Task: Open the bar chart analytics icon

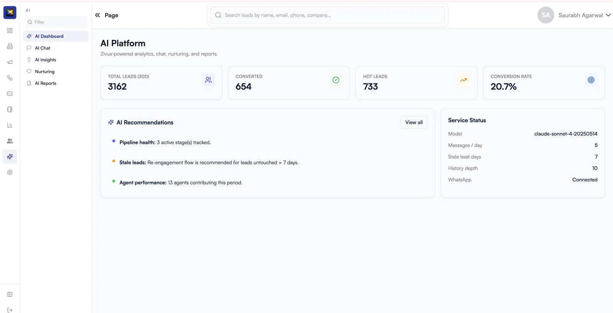Action: coord(10,125)
